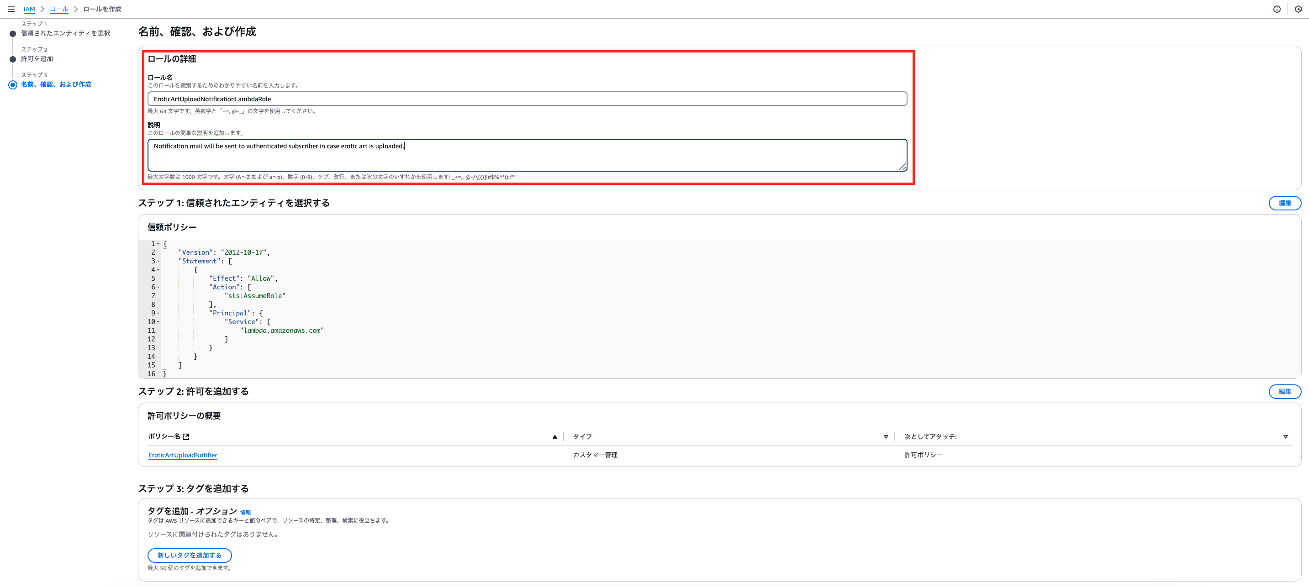Select step 1 circle in wizard sidebar

[x=13, y=33]
